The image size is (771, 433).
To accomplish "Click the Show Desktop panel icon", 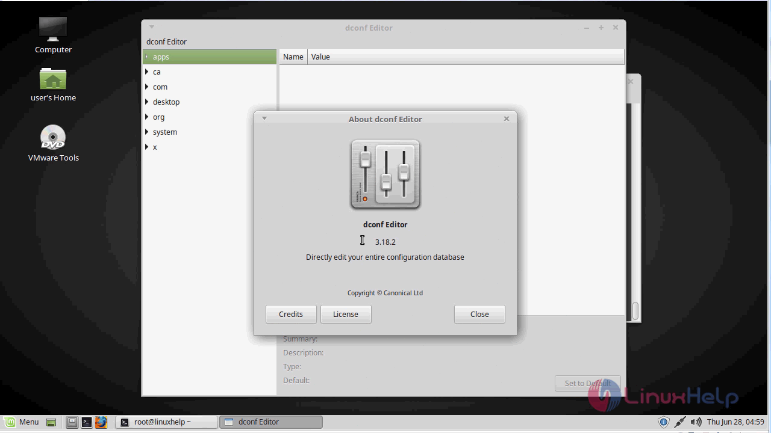I will tap(51, 422).
